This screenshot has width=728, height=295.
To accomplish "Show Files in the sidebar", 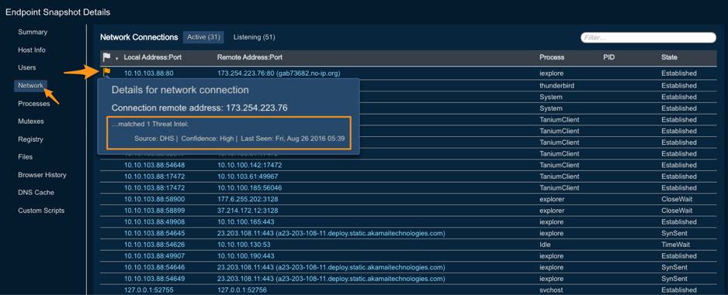I will (x=25, y=157).
